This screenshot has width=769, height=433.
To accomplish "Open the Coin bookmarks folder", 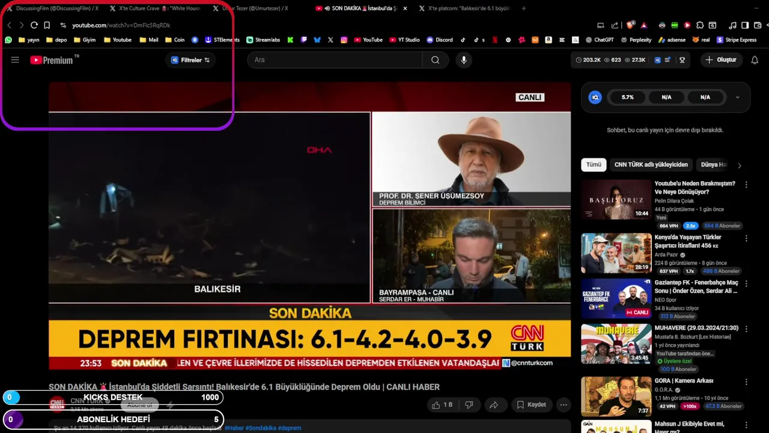I will (x=175, y=40).
